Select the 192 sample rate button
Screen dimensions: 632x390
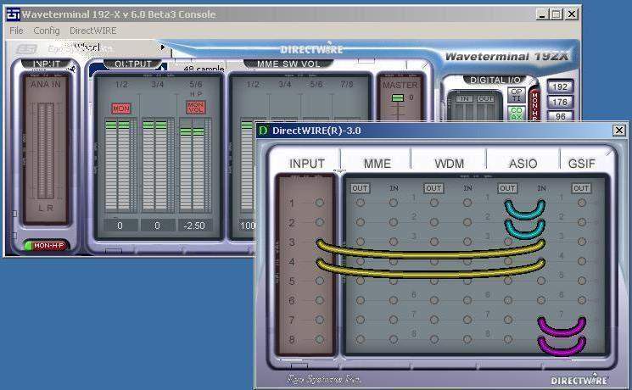(x=560, y=87)
